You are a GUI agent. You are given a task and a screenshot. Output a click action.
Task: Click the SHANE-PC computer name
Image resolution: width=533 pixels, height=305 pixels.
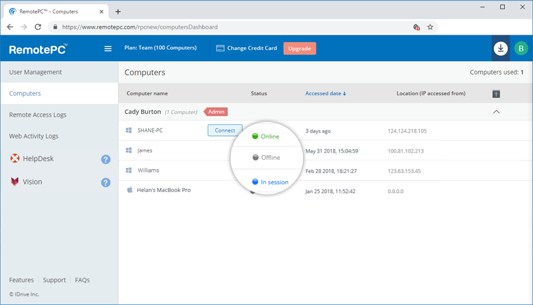tap(150, 131)
